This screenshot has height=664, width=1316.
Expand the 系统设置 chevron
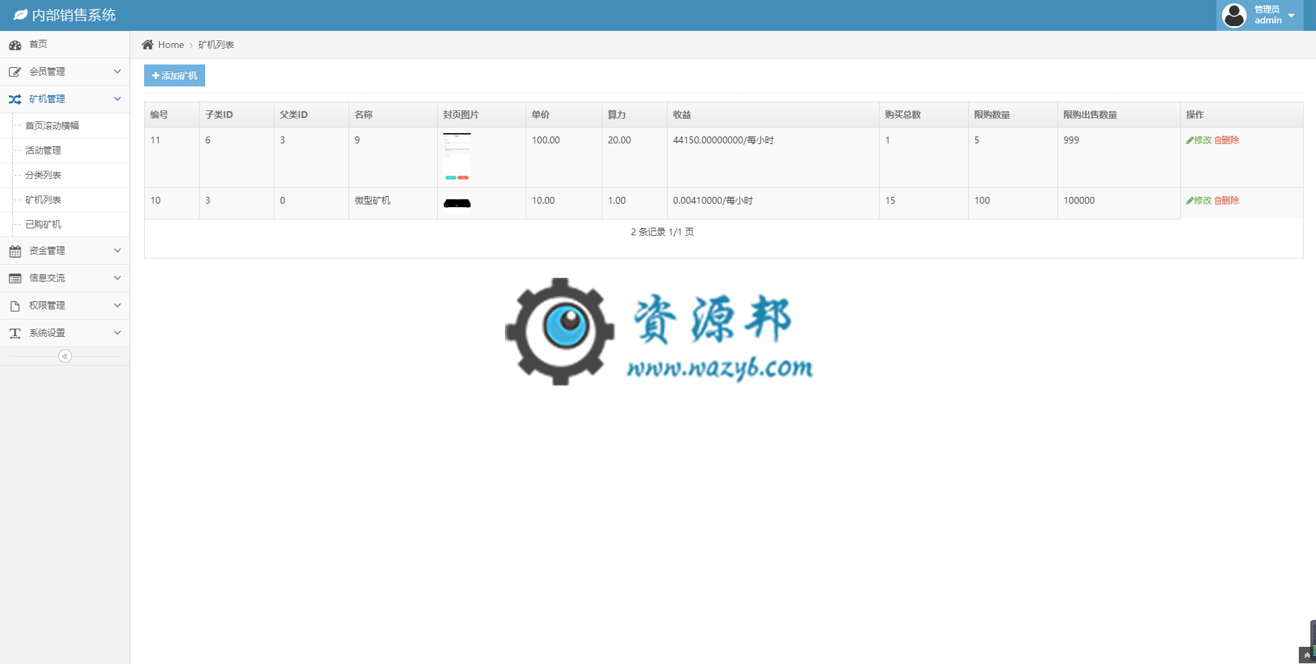point(117,333)
